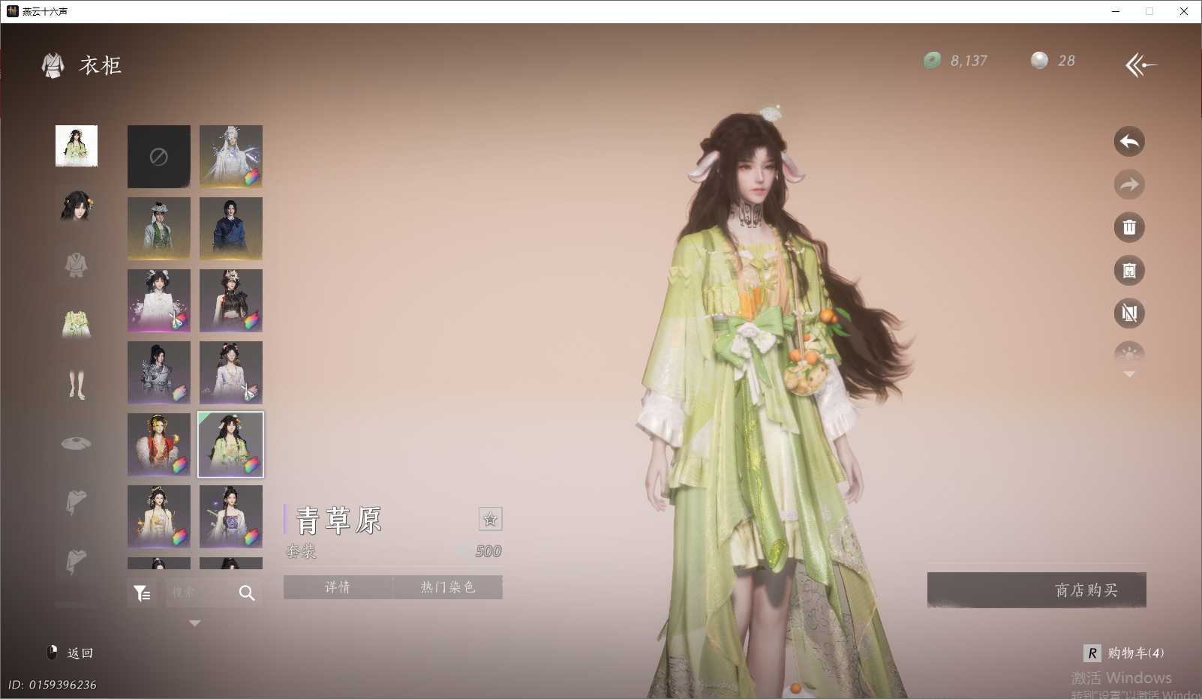Click the 商店购买 shop purchase button
Screen dimensions: 1202x699
point(1037,590)
